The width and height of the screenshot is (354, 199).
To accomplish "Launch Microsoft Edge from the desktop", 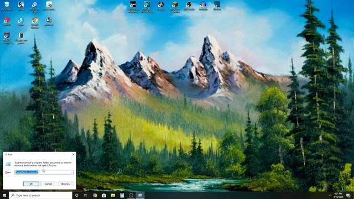I will pyautogui.click(x=35, y=7).
